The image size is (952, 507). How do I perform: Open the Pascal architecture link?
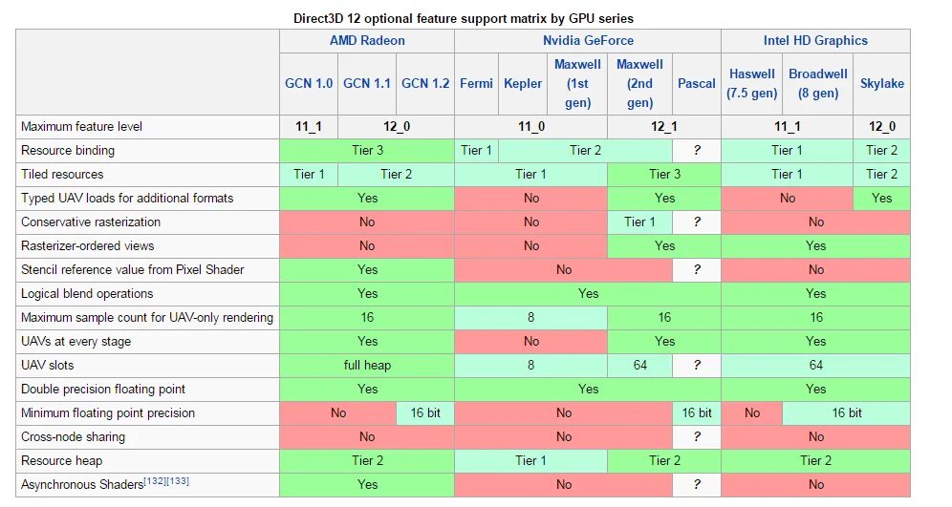point(697,84)
